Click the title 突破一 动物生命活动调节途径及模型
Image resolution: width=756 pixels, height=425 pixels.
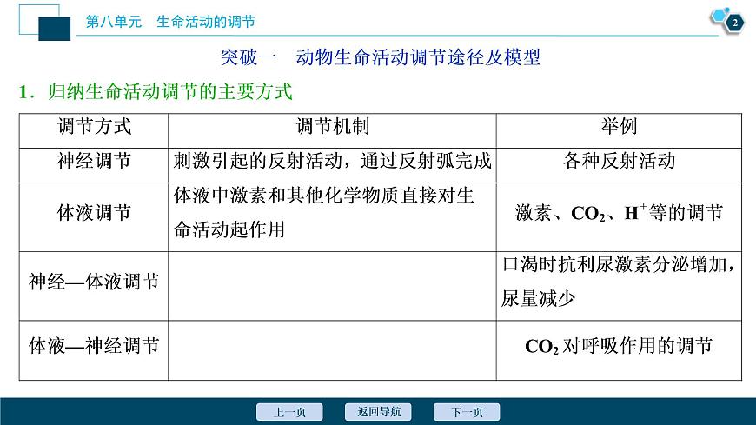click(380, 57)
